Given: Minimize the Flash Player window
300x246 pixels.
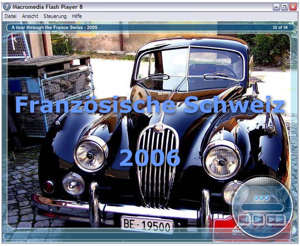Looking at the screenshot, I should tap(276, 6).
